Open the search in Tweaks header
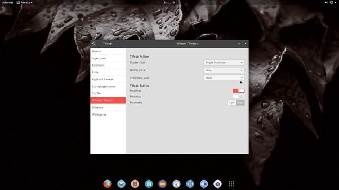 (94, 43)
